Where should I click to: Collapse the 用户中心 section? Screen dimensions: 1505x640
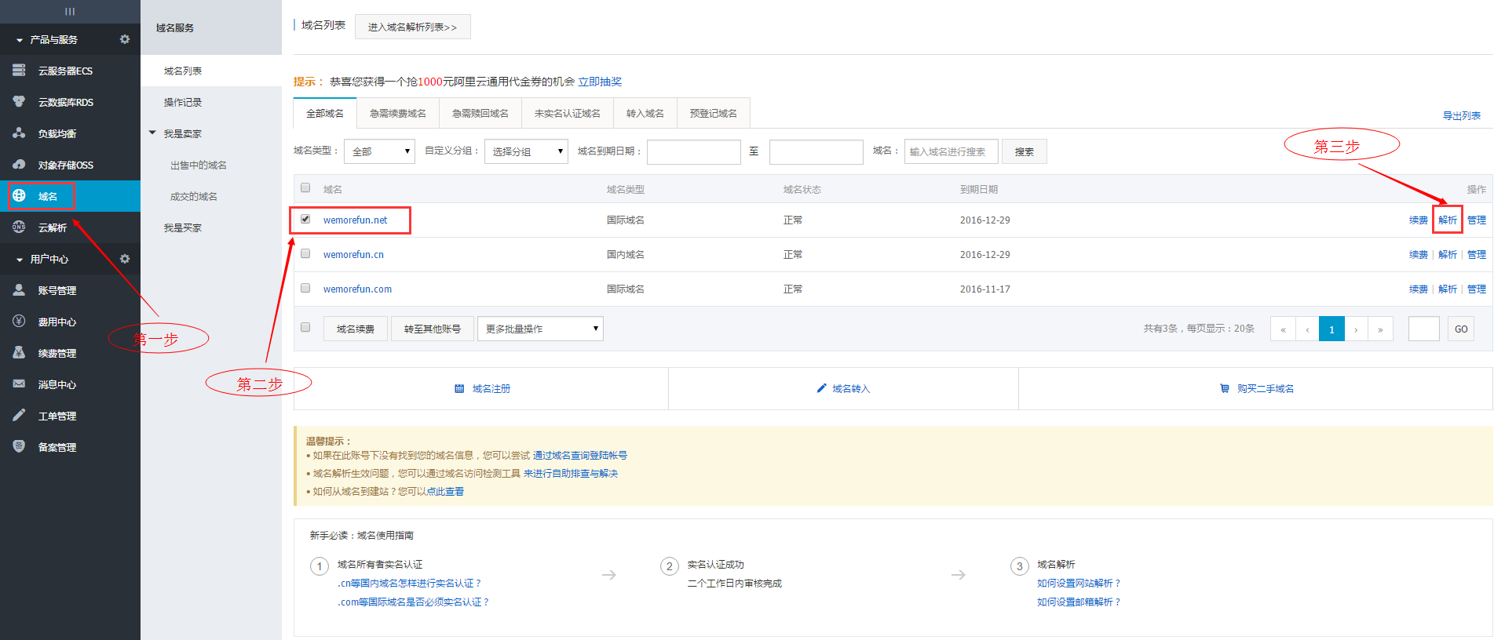[20, 260]
